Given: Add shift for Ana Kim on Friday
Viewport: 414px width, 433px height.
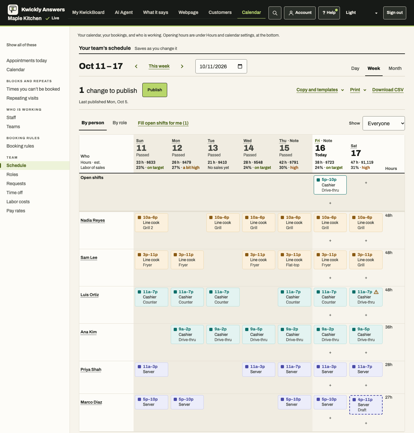Looking at the screenshot, I should click(330, 353).
